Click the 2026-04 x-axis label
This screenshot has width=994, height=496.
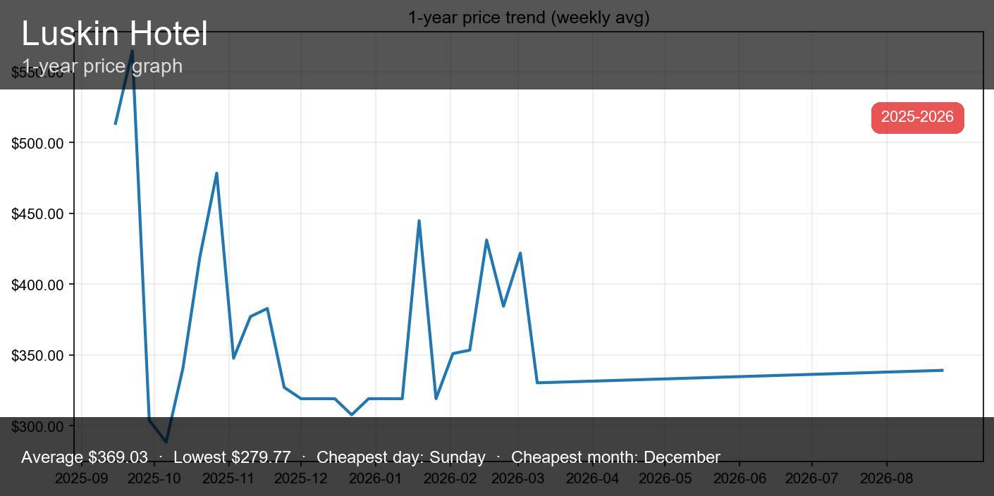point(592,479)
